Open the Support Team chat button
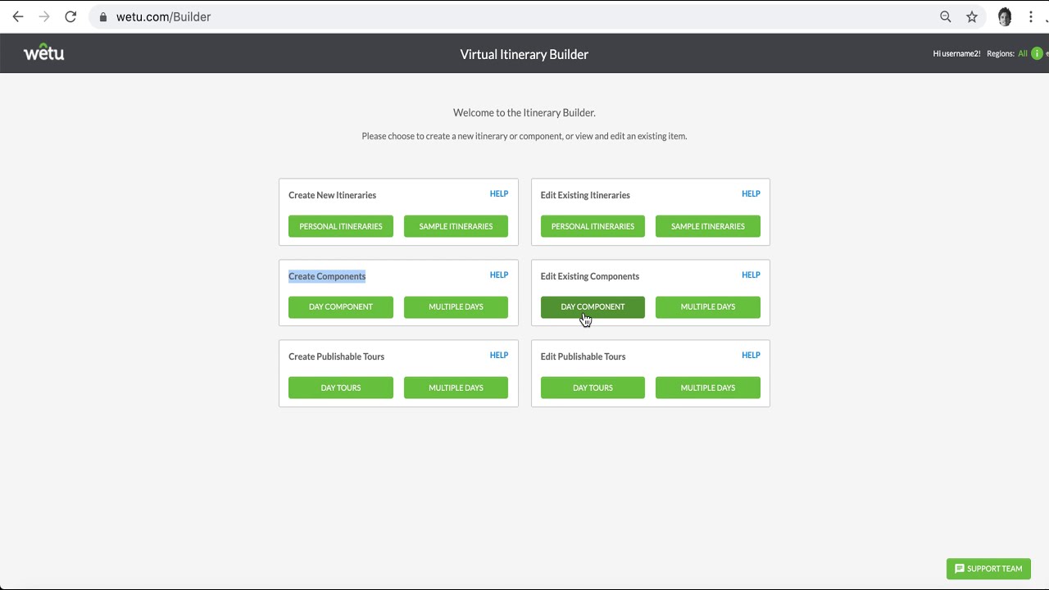Screen dimensions: 1049x590 coord(988,569)
